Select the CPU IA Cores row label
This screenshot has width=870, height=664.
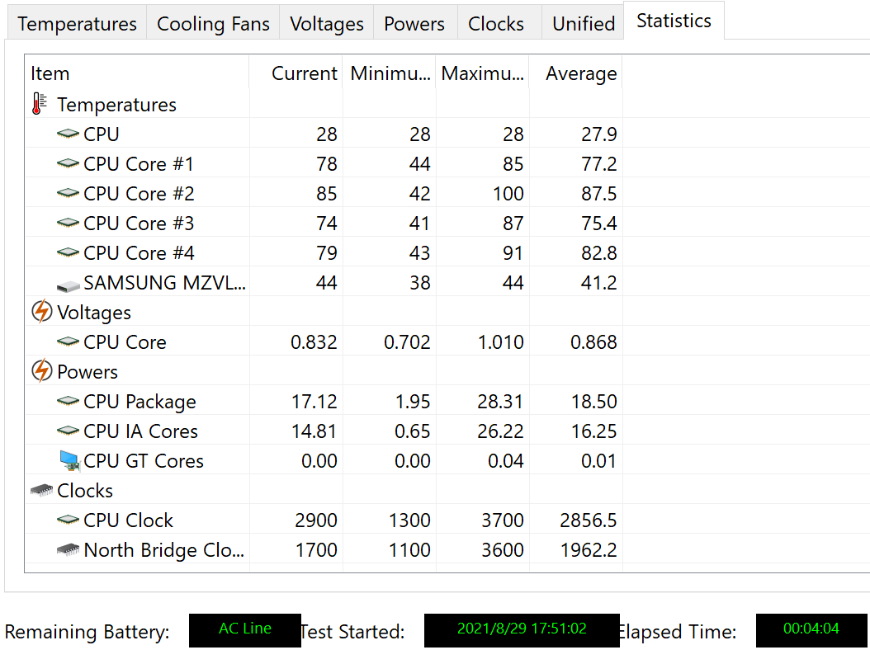[x=140, y=431]
